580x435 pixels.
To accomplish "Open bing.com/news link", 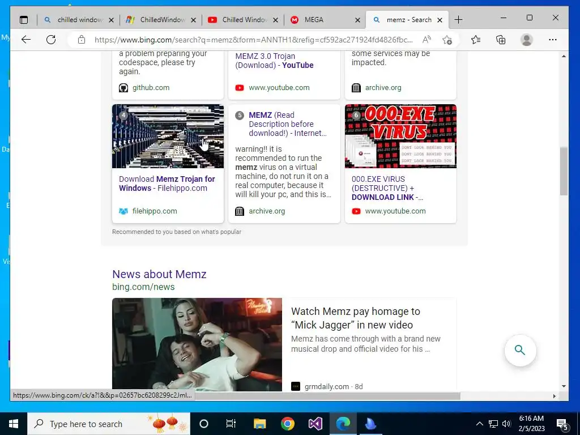I will click(143, 287).
